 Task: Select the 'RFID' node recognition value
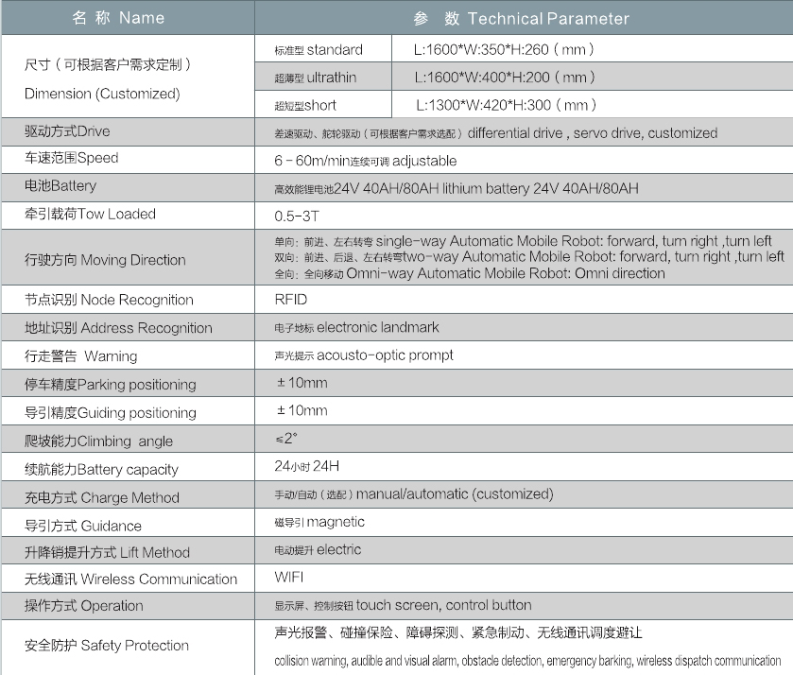[x=291, y=300]
